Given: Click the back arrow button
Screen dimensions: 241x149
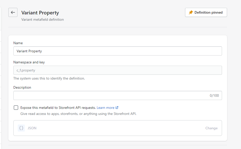Looking at the screenshot, I should coord(13,12).
